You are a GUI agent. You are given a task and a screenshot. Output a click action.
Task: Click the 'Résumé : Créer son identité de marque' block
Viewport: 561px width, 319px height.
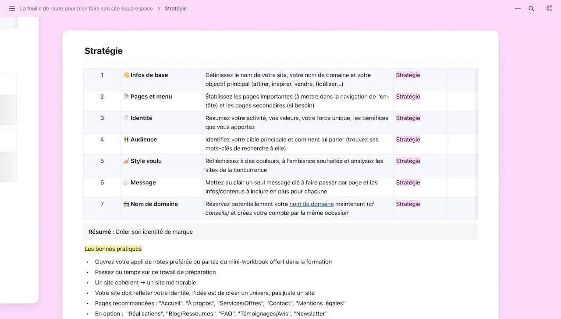click(280, 232)
